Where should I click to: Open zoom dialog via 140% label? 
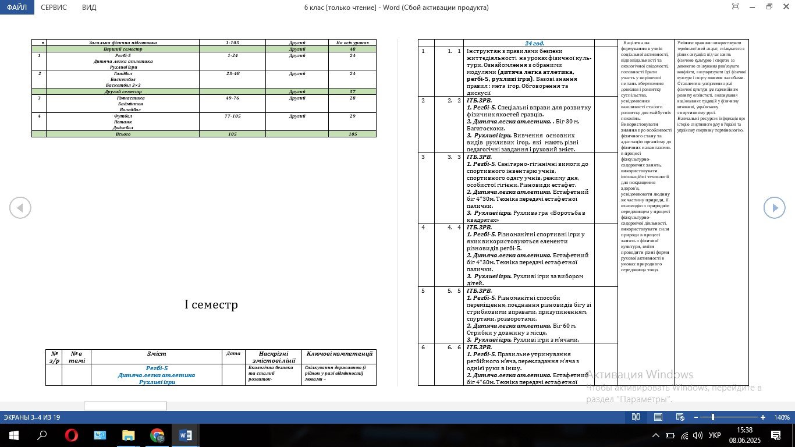coord(782,417)
